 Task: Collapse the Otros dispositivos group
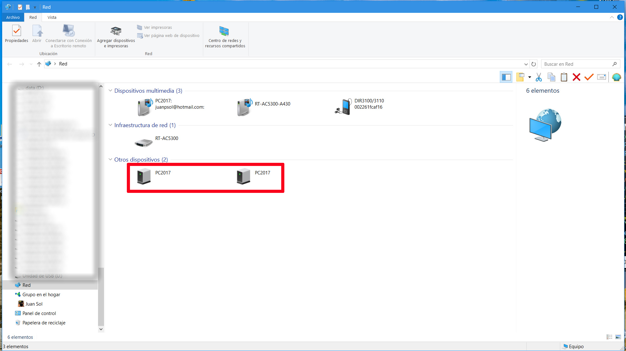(x=110, y=159)
